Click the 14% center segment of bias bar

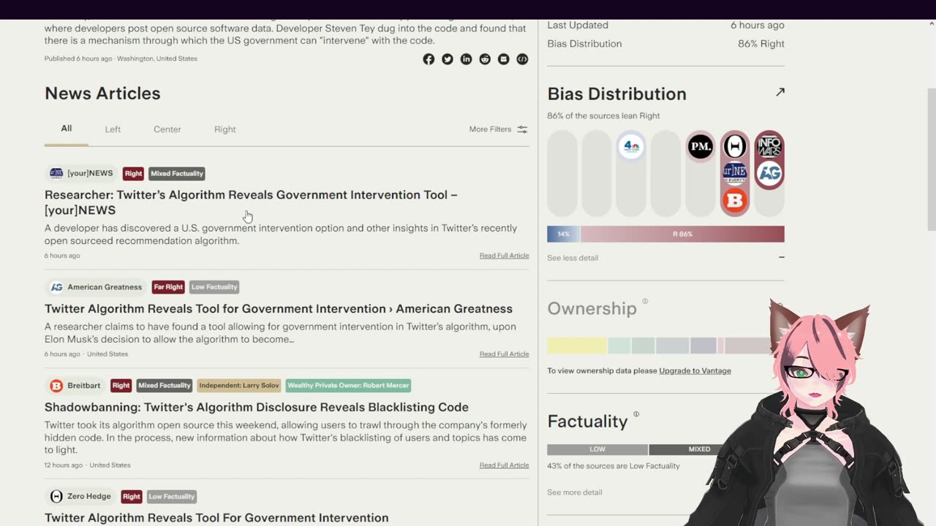coord(564,235)
